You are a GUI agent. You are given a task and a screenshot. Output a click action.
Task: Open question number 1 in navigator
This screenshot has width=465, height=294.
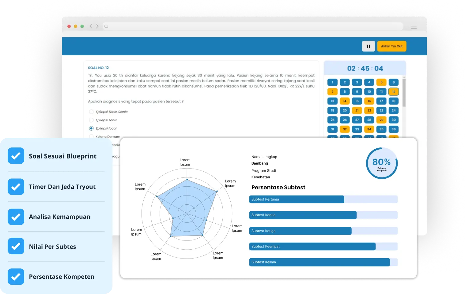click(x=332, y=82)
